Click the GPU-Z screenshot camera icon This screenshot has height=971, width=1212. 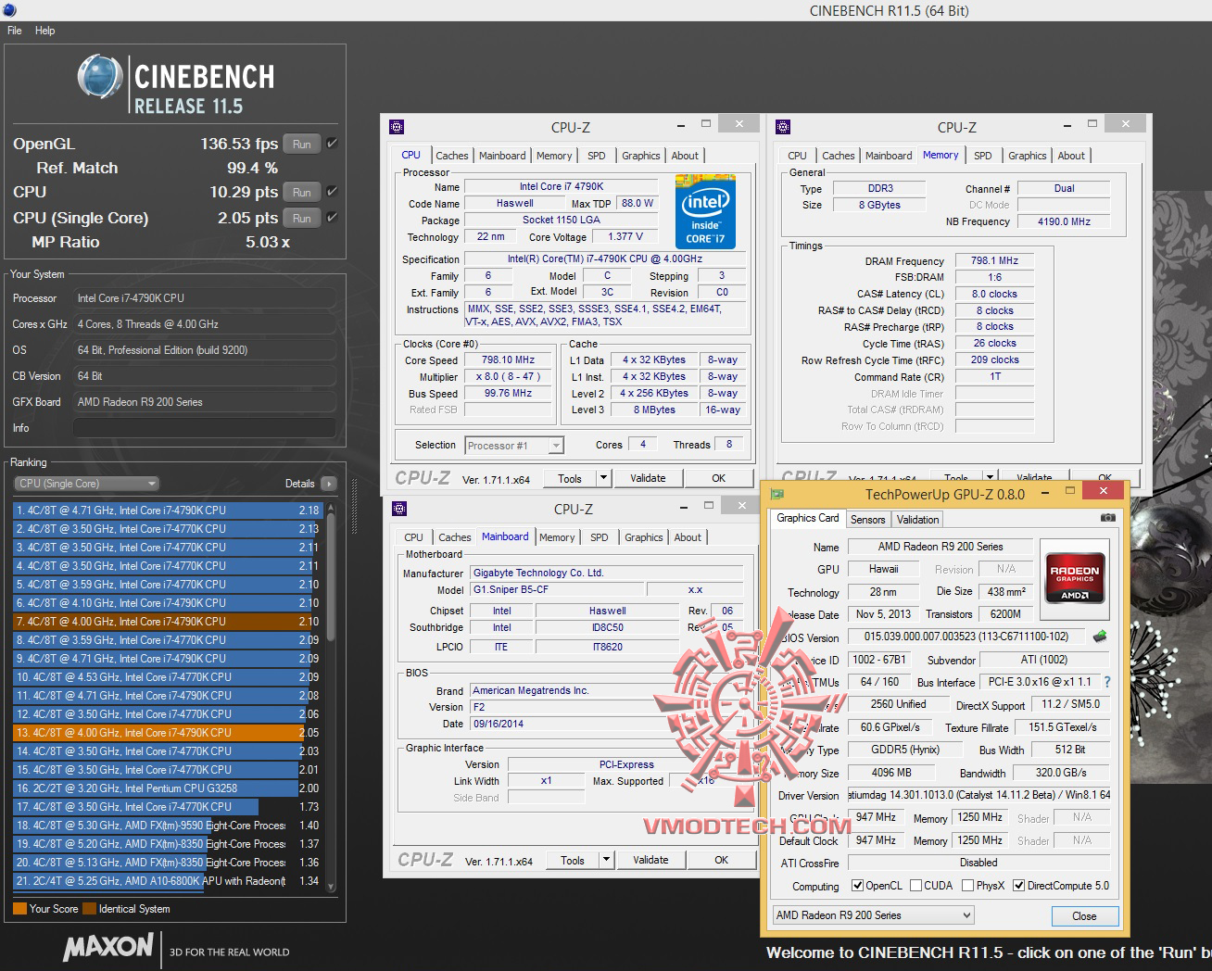(x=1107, y=518)
